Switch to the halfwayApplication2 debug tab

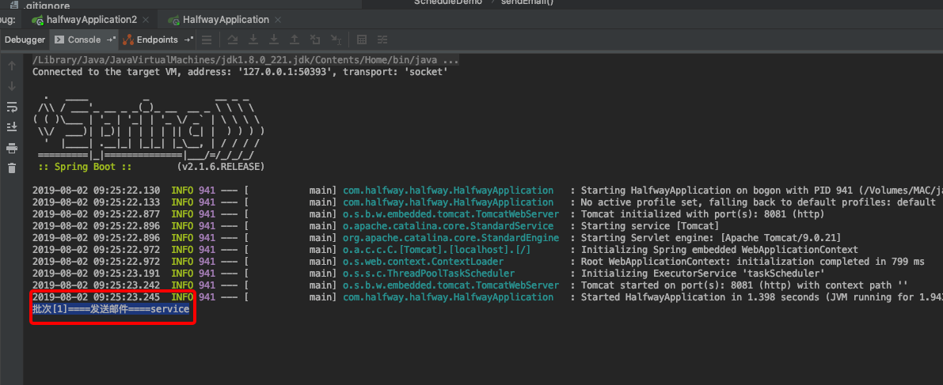(90, 19)
